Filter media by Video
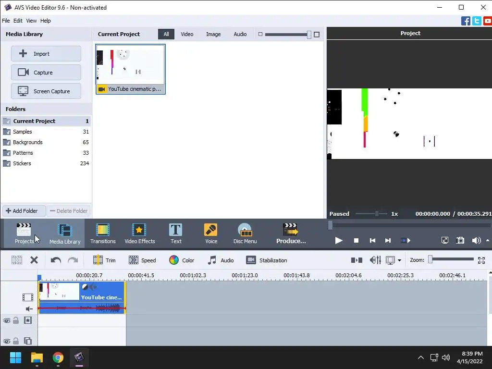The height and width of the screenshot is (369, 492). pyautogui.click(x=187, y=34)
